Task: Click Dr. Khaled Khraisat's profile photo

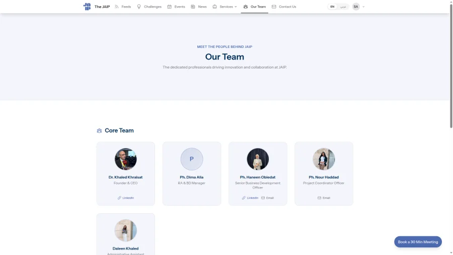Action: (x=126, y=159)
